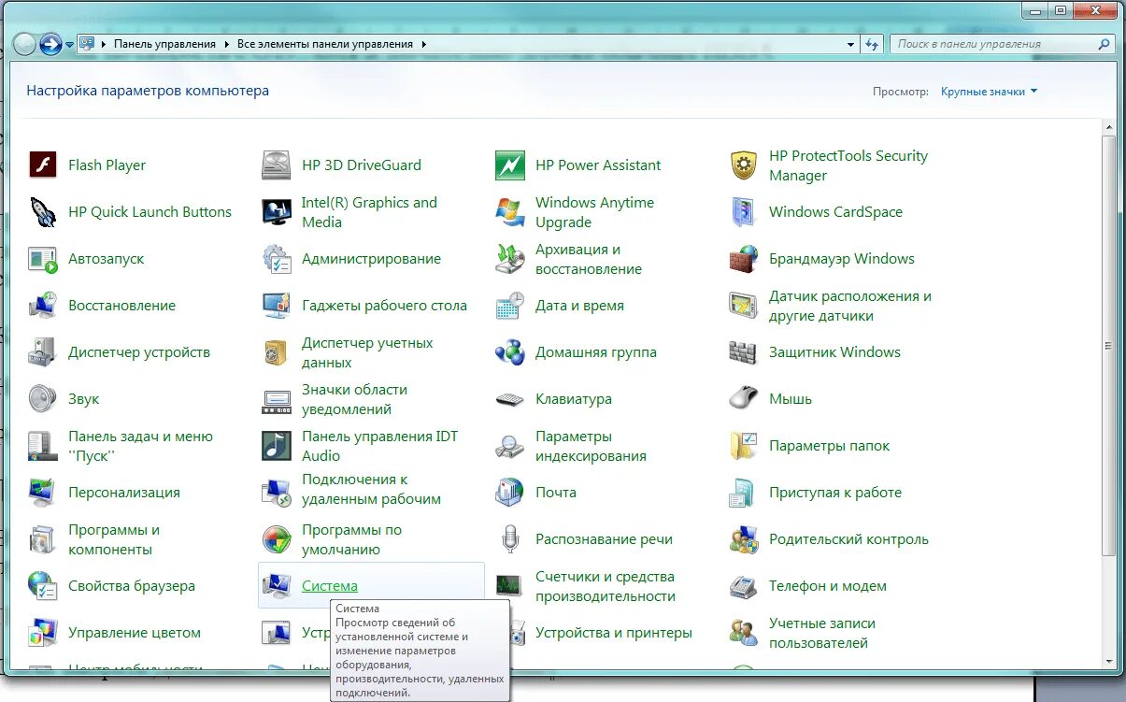Click Все элементы панели управления breadcrumb

(x=324, y=44)
